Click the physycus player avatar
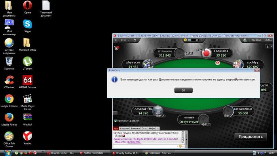277x156 pixels. 148,64
